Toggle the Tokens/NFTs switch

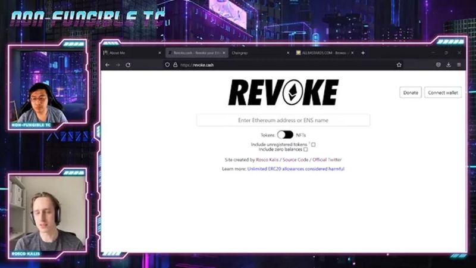point(285,135)
